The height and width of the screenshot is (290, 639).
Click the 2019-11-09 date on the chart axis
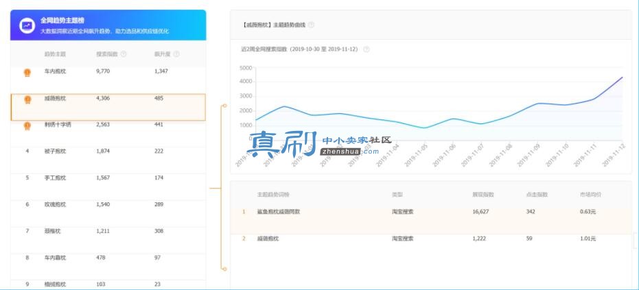click(x=528, y=156)
